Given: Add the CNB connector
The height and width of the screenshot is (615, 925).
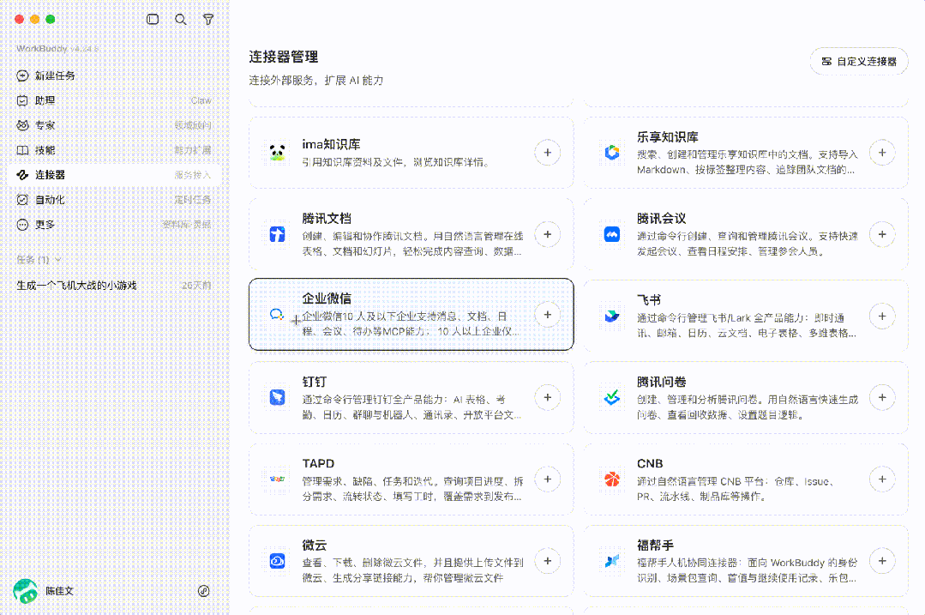Looking at the screenshot, I should click(882, 479).
